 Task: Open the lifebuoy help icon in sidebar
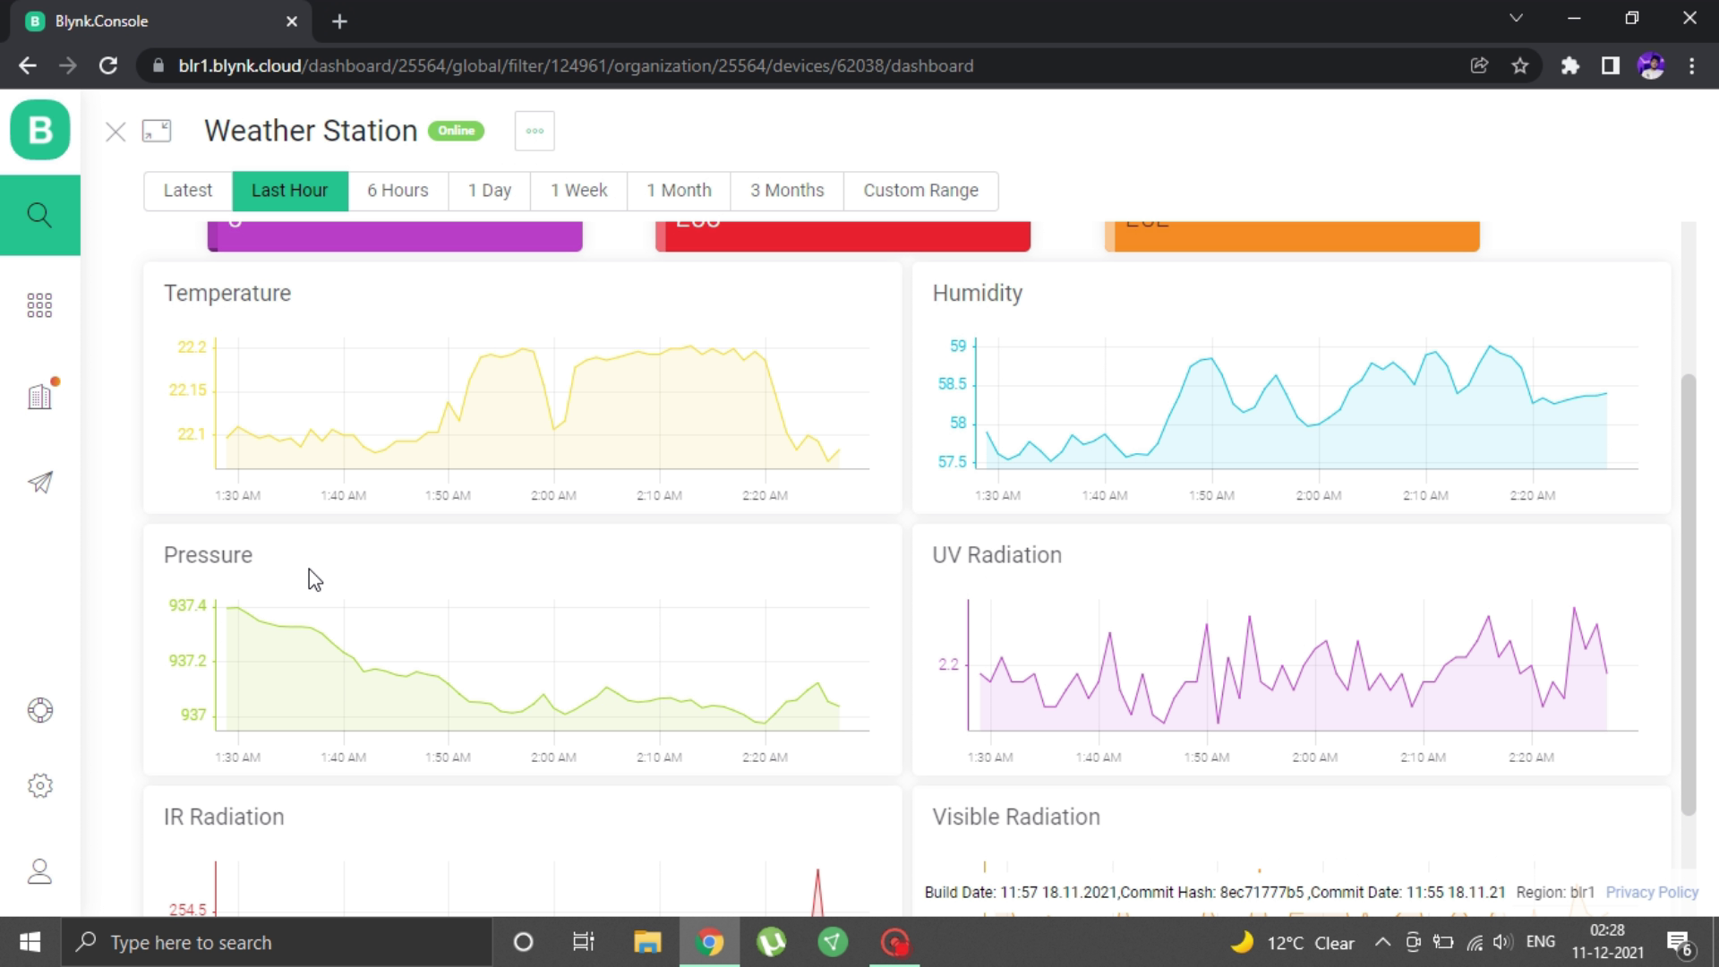point(40,710)
